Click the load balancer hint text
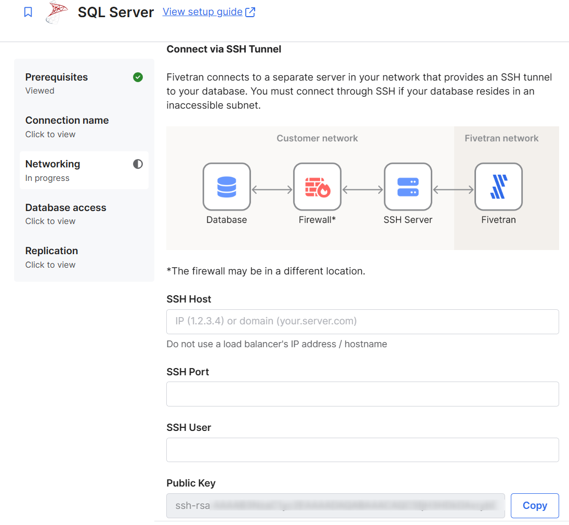 point(277,344)
